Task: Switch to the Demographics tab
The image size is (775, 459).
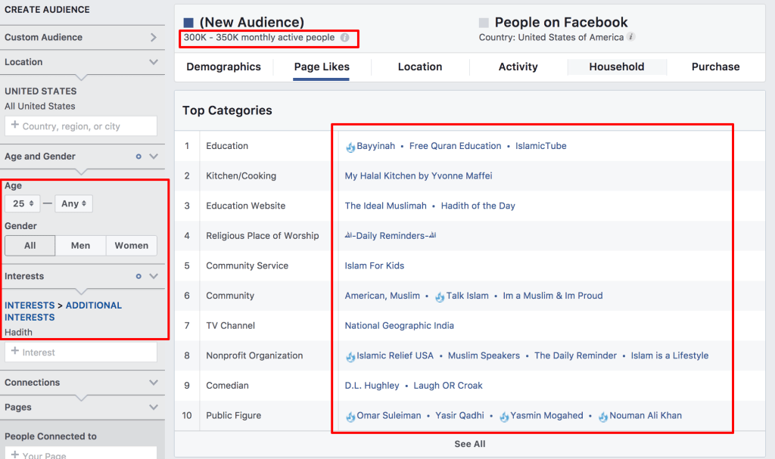Action: coord(223,67)
